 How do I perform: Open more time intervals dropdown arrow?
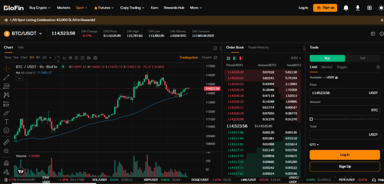coord(51,58)
